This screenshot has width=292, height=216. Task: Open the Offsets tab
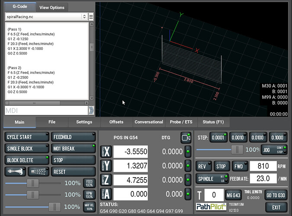pos(116,122)
